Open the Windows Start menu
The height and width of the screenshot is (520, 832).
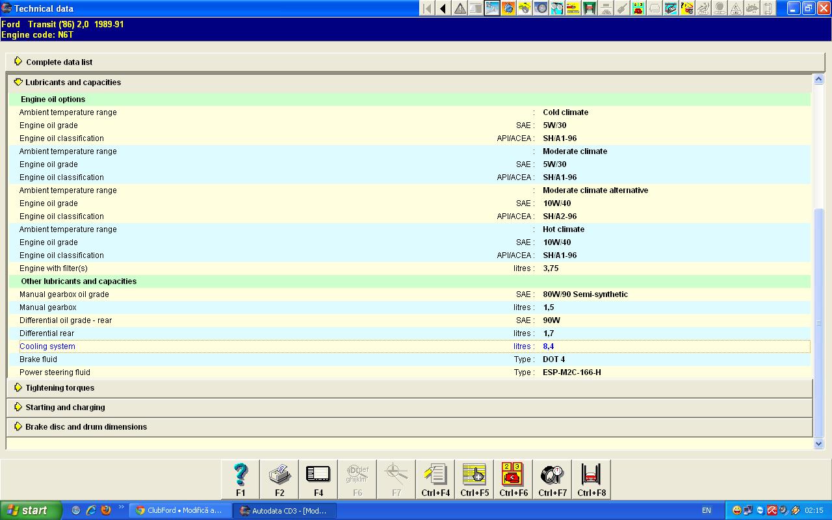pos(30,510)
